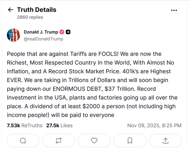View the 27.5k Likes list

point(59,125)
